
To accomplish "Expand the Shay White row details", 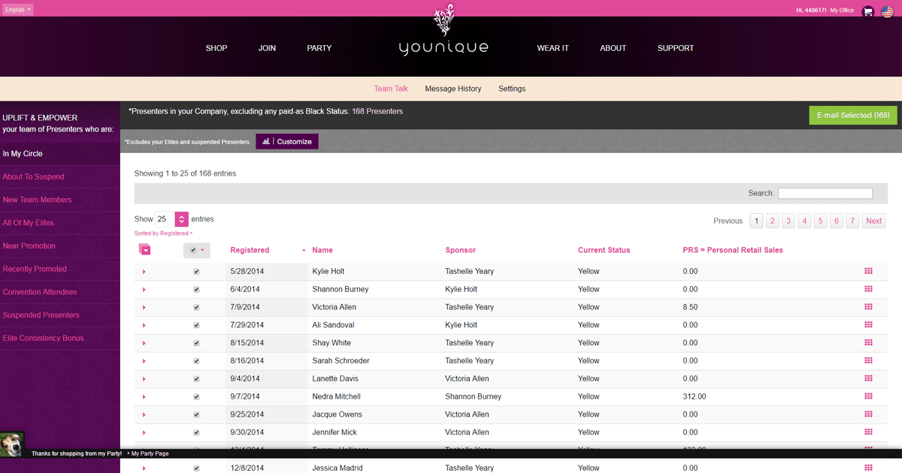I will 144,344.
